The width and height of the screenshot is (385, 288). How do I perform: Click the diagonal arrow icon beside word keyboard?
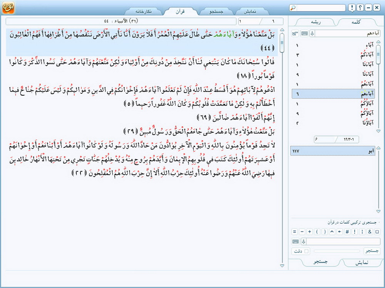tap(295, 33)
